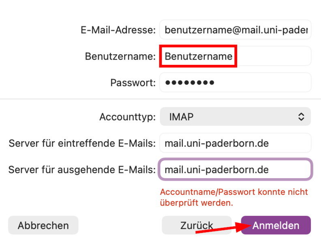Image resolution: width=321 pixels, height=243 pixels.
Task: Click the Server für eintreffende E-Mails label
Action: 82,143
